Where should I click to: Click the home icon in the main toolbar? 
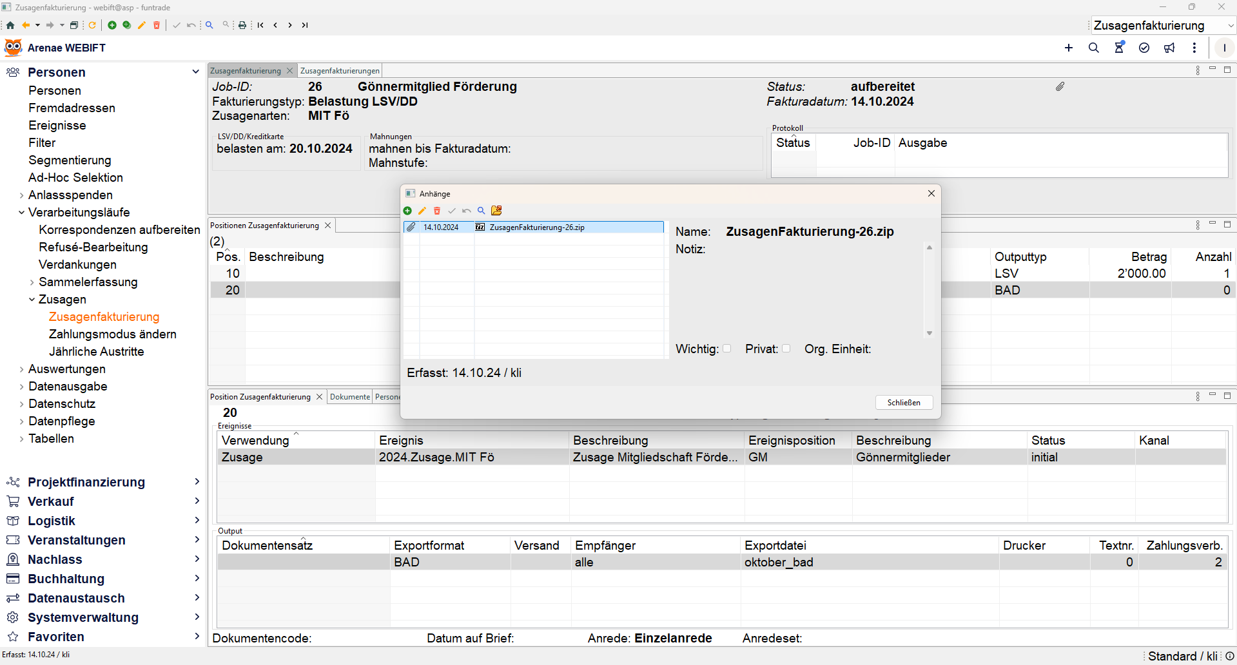pyautogui.click(x=10, y=25)
